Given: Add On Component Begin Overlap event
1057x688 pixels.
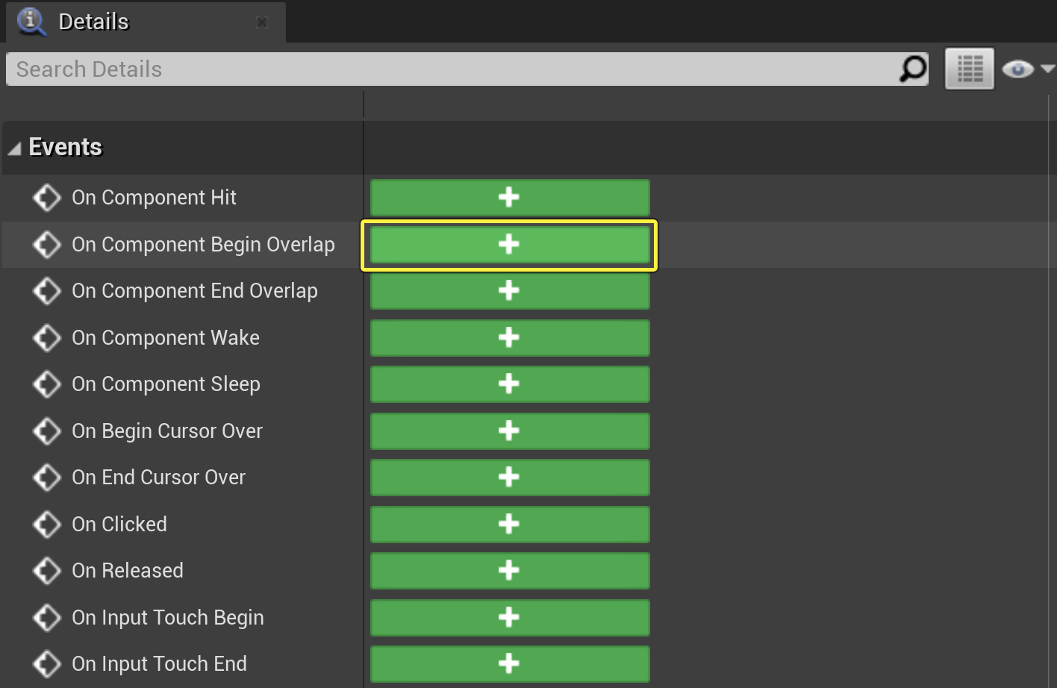Looking at the screenshot, I should click(x=509, y=245).
